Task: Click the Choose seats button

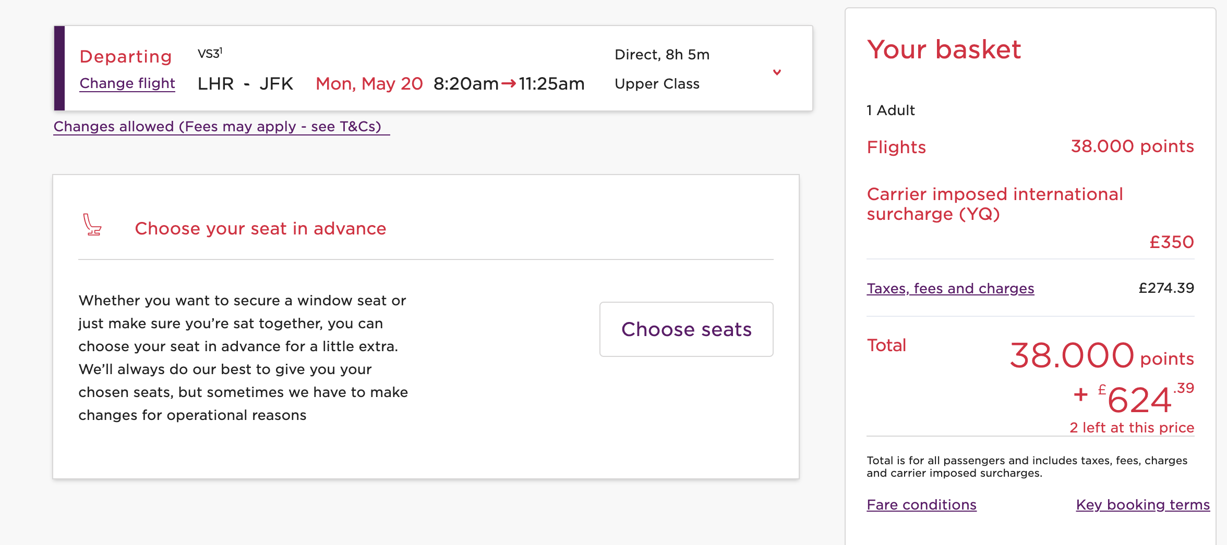Action: pyautogui.click(x=686, y=329)
